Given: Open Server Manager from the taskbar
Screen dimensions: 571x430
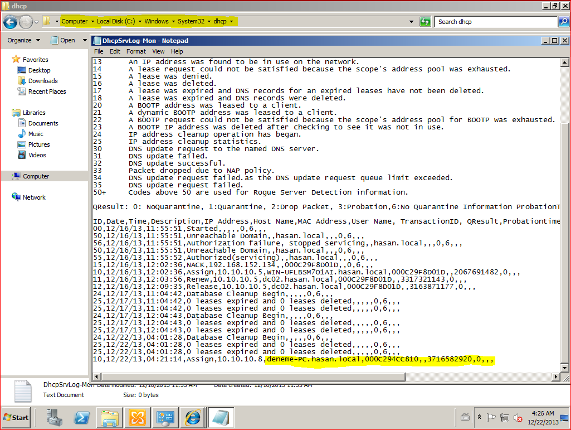Looking at the screenshot, I should [55, 417].
